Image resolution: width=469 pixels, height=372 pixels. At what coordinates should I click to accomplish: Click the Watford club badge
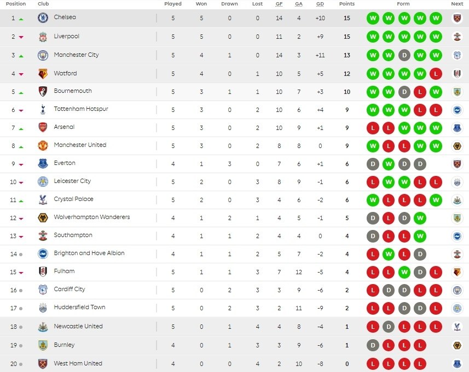(43, 73)
